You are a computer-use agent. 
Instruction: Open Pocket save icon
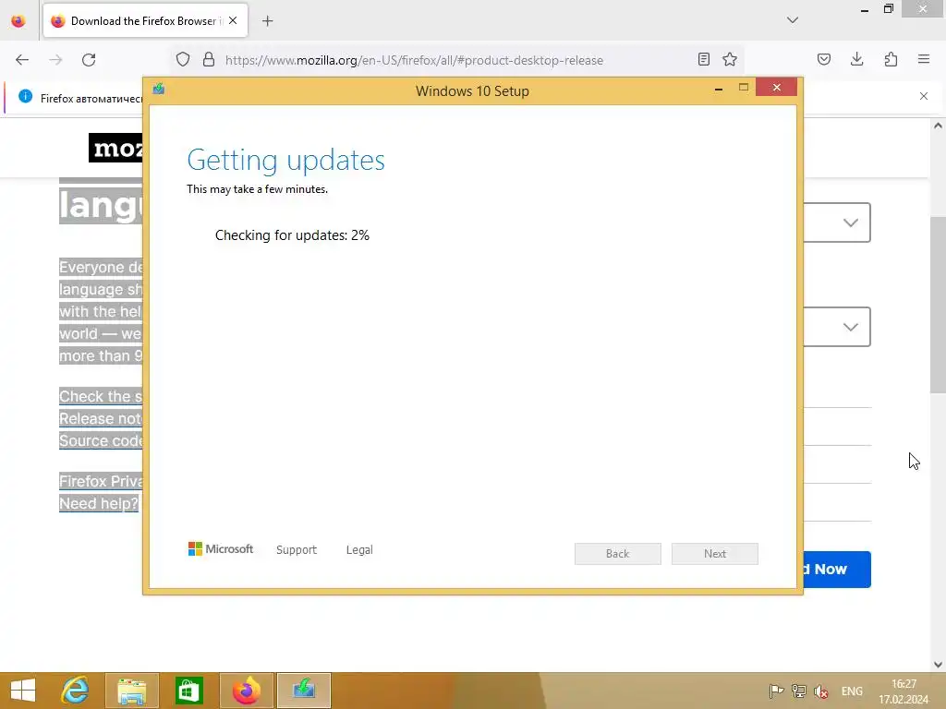click(824, 59)
